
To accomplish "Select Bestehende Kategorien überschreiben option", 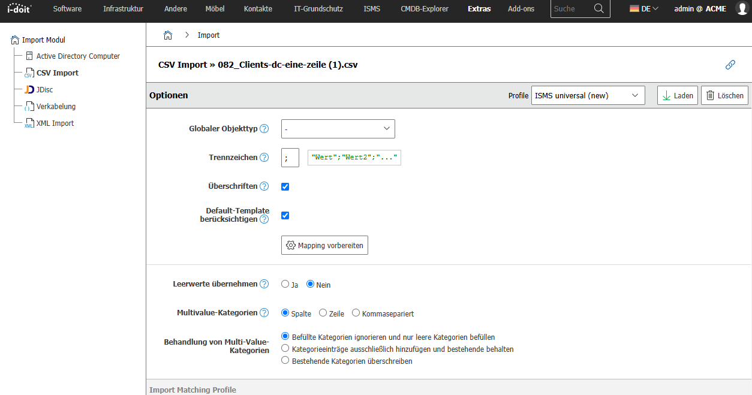I will pyautogui.click(x=285, y=361).
